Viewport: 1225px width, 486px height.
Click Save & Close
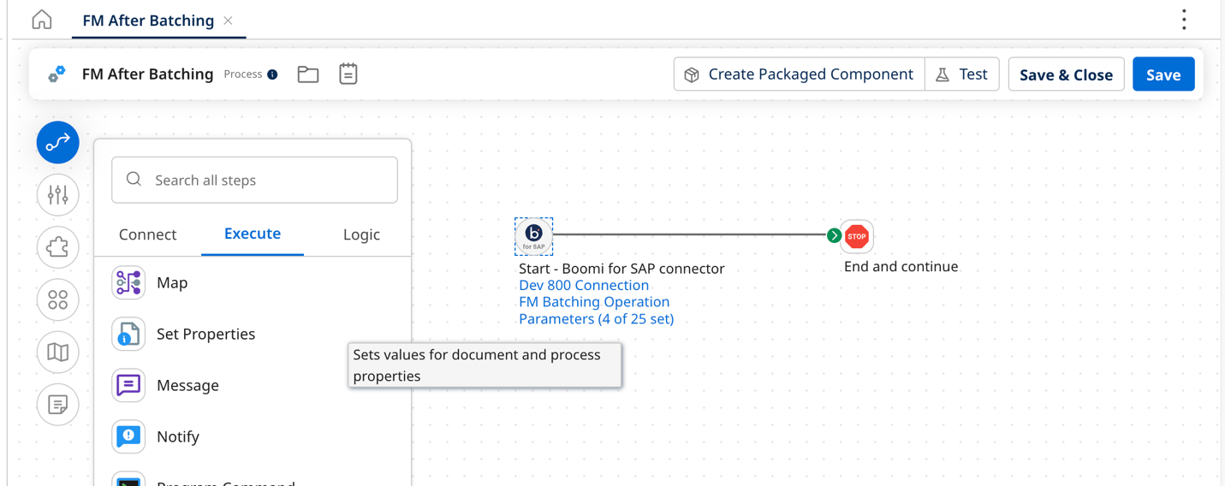pos(1066,74)
